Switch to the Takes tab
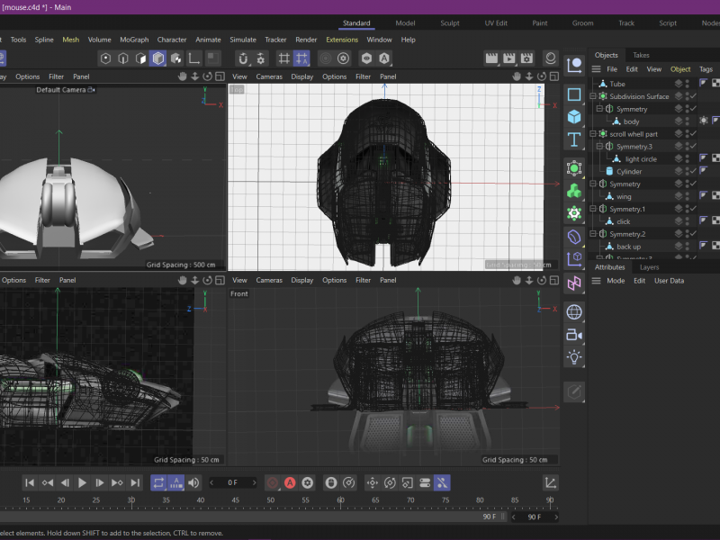Screen dimensions: 720x540 point(641,55)
